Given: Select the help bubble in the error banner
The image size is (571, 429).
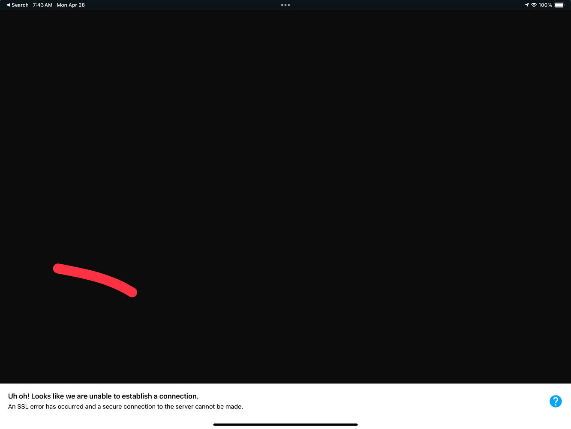Looking at the screenshot, I should click(x=556, y=401).
